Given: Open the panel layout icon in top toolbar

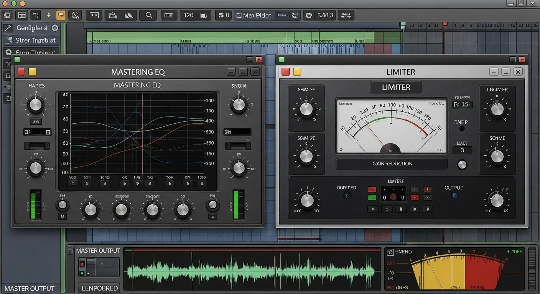Looking at the screenshot, I should 21,15.
